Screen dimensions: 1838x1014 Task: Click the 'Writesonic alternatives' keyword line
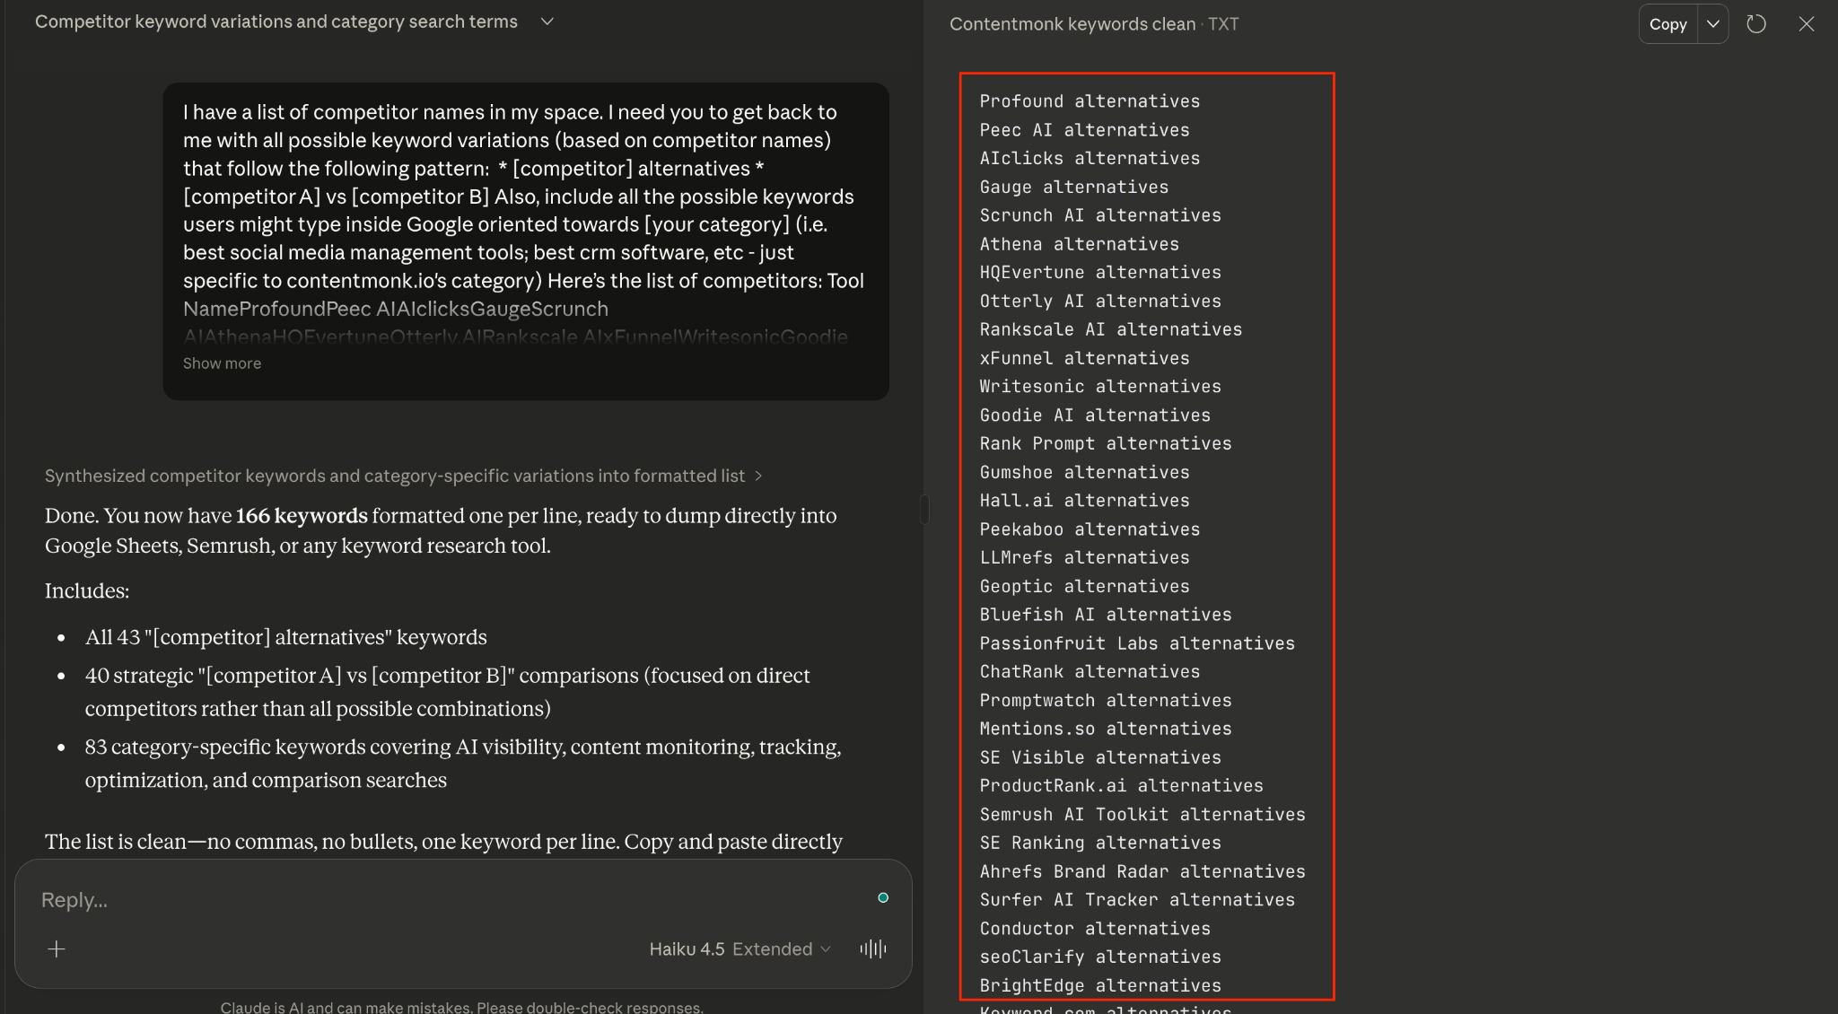click(1100, 387)
